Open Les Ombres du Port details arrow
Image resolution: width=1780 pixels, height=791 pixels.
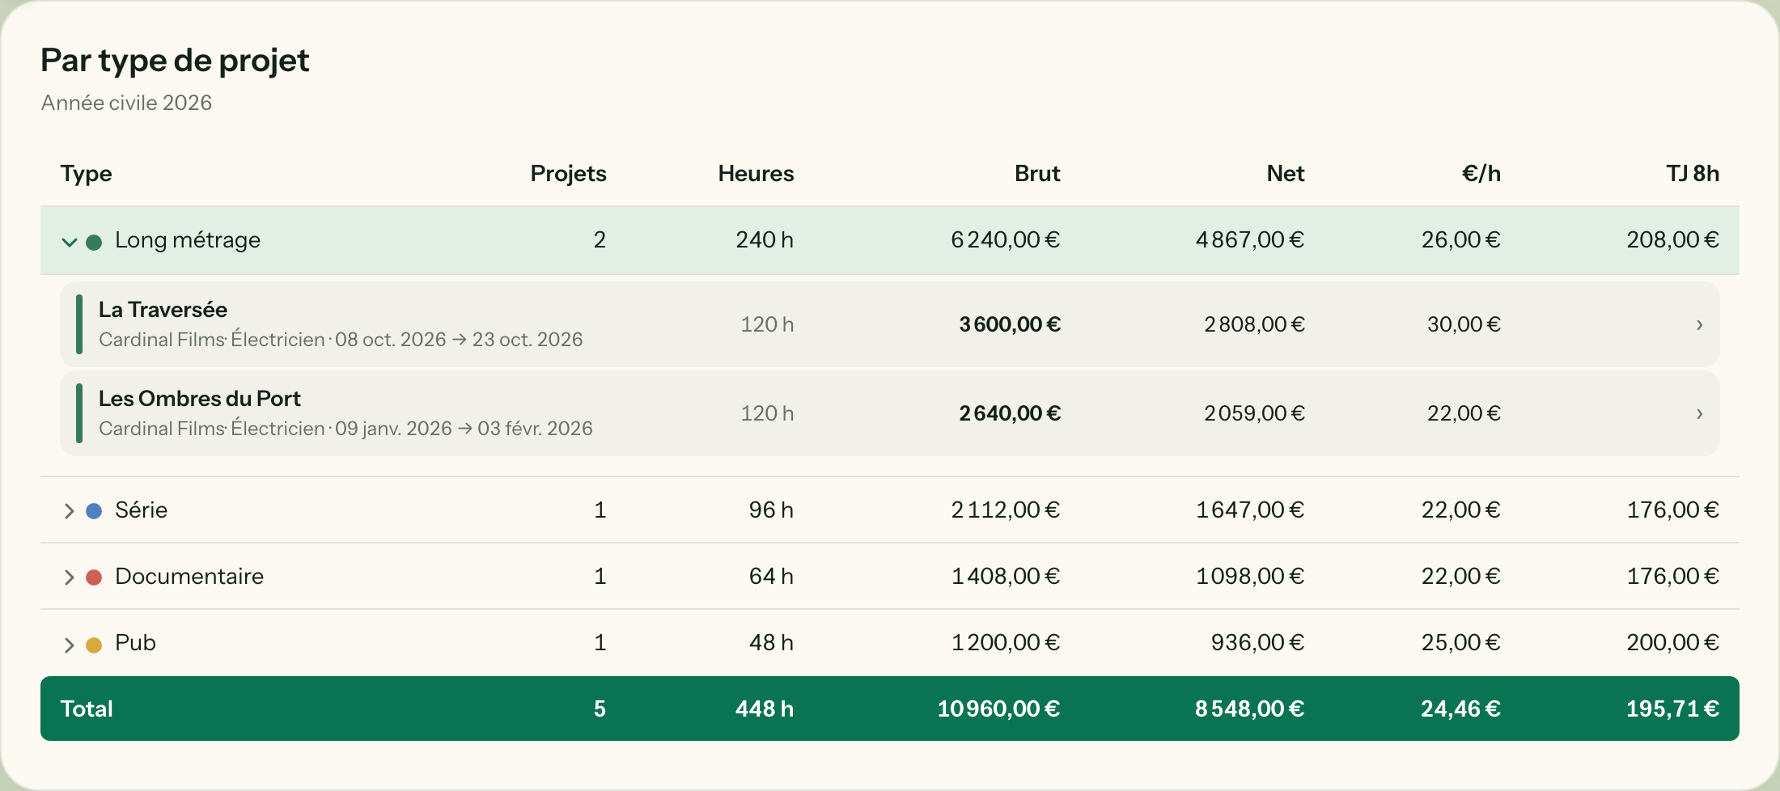(x=1699, y=413)
